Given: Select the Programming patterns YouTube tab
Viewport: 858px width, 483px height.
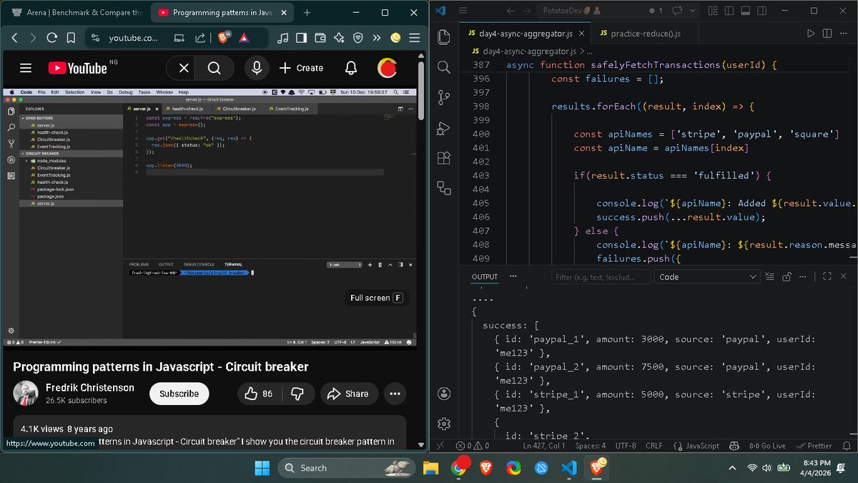Looking at the screenshot, I should [x=222, y=12].
